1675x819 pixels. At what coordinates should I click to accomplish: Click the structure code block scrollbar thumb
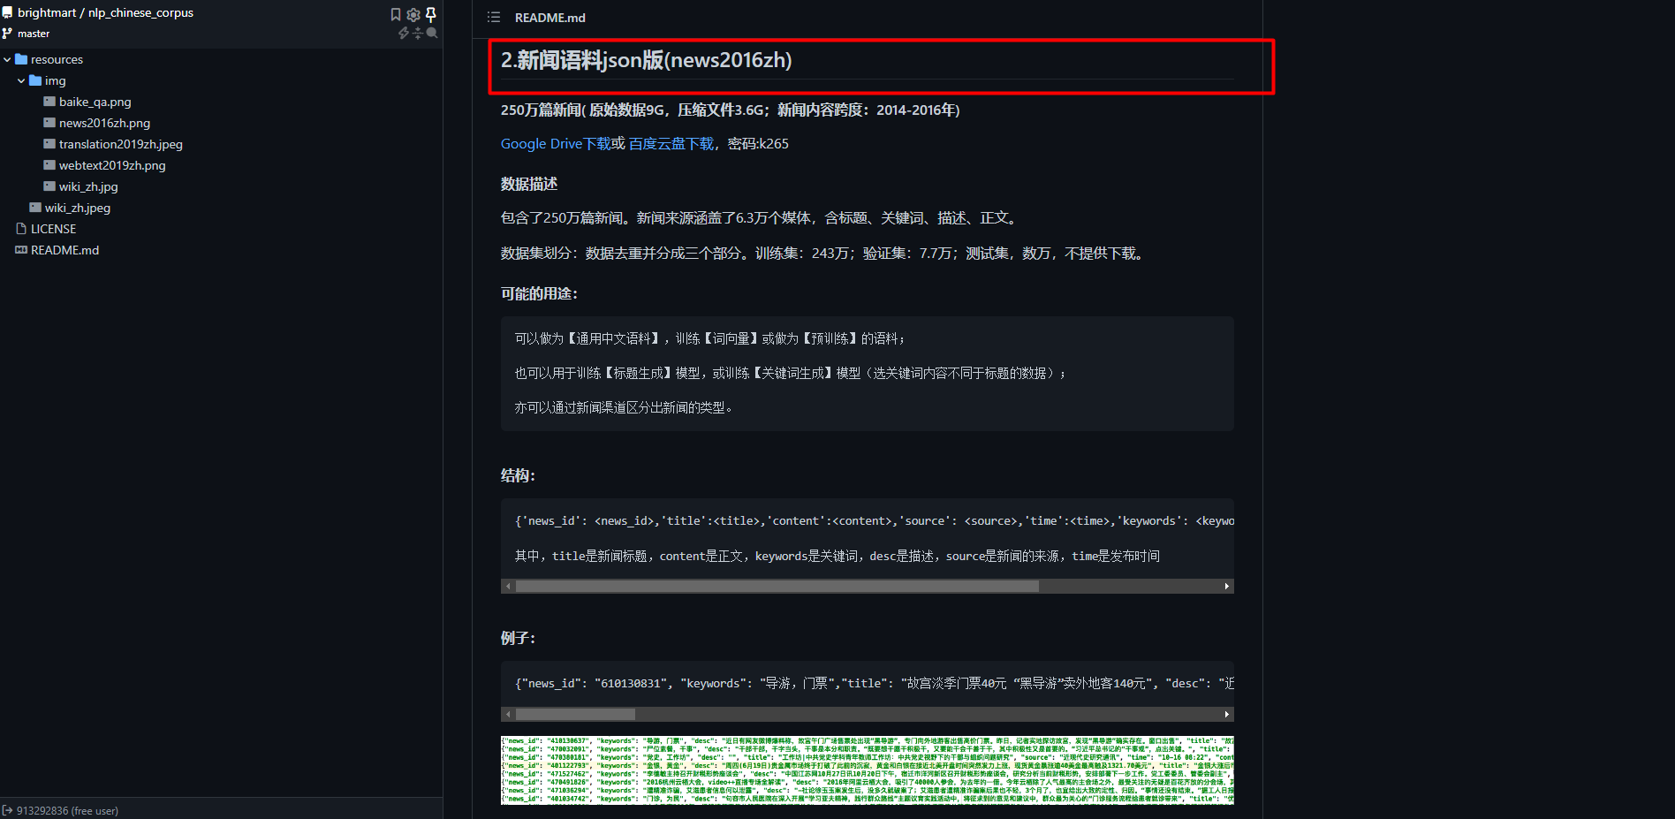click(x=777, y=587)
